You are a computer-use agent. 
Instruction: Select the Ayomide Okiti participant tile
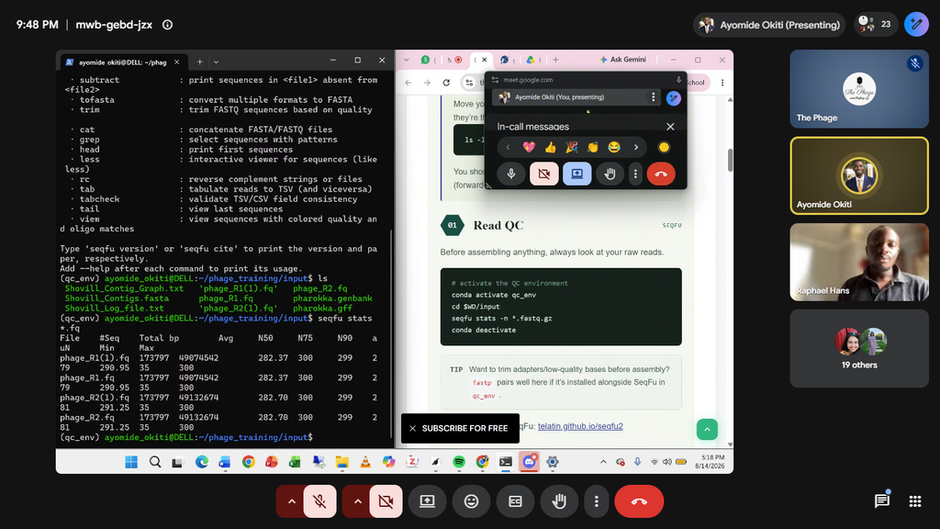859,175
